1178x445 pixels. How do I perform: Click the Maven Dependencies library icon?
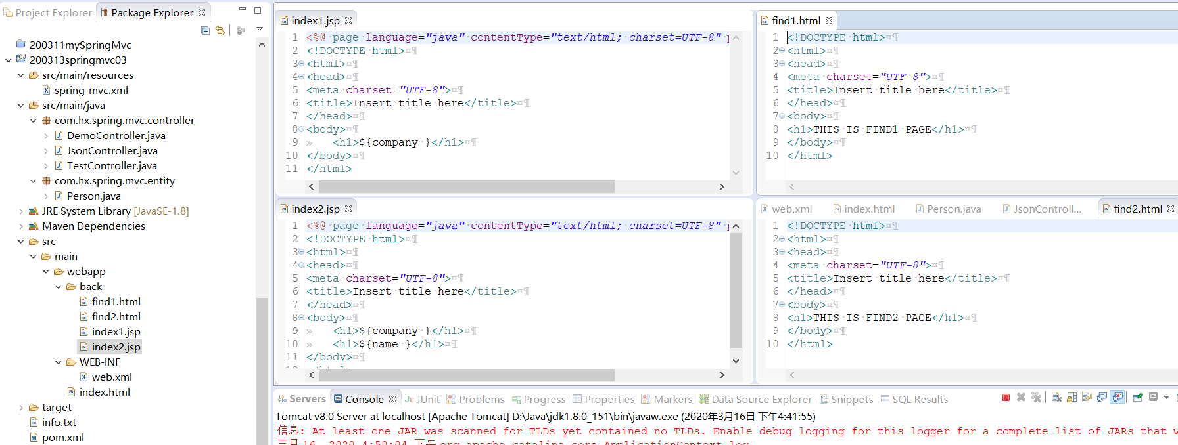pos(34,226)
